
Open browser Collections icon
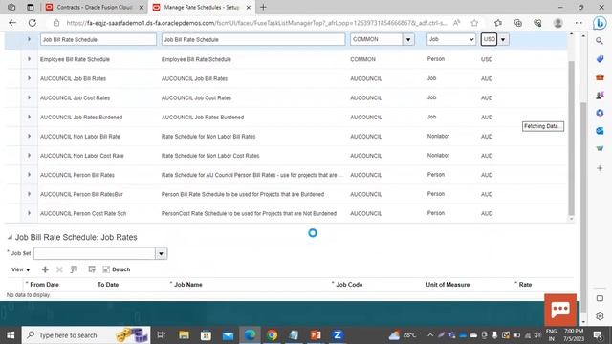[518, 23]
